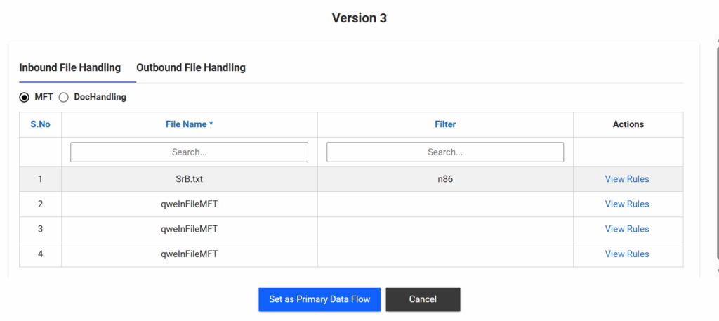
Task: Open View Rules in row 3
Action: tap(627, 229)
